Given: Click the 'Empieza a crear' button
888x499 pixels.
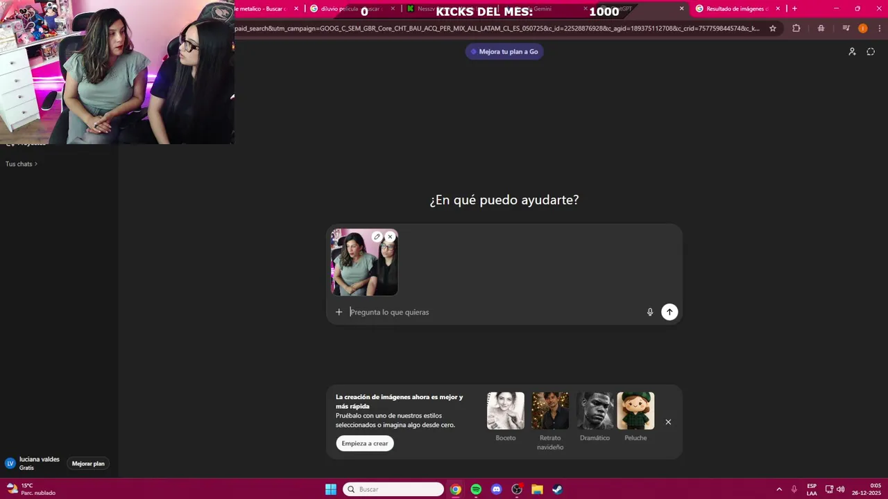Looking at the screenshot, I should (365, 444).
